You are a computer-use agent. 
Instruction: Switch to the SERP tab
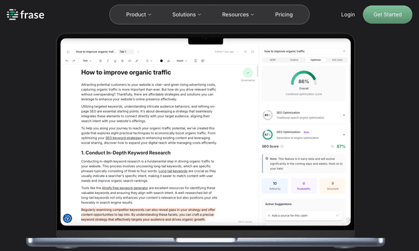coord(272,60)
